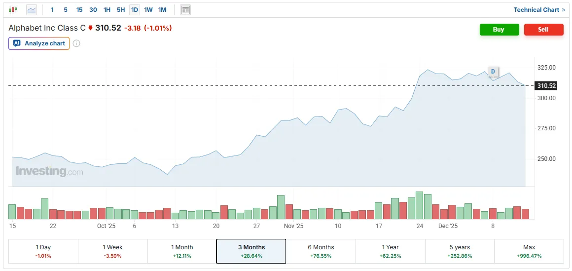Switch to the 6 Months range
572x271 pixels.
pyautogui.click(x=321, y=251)
